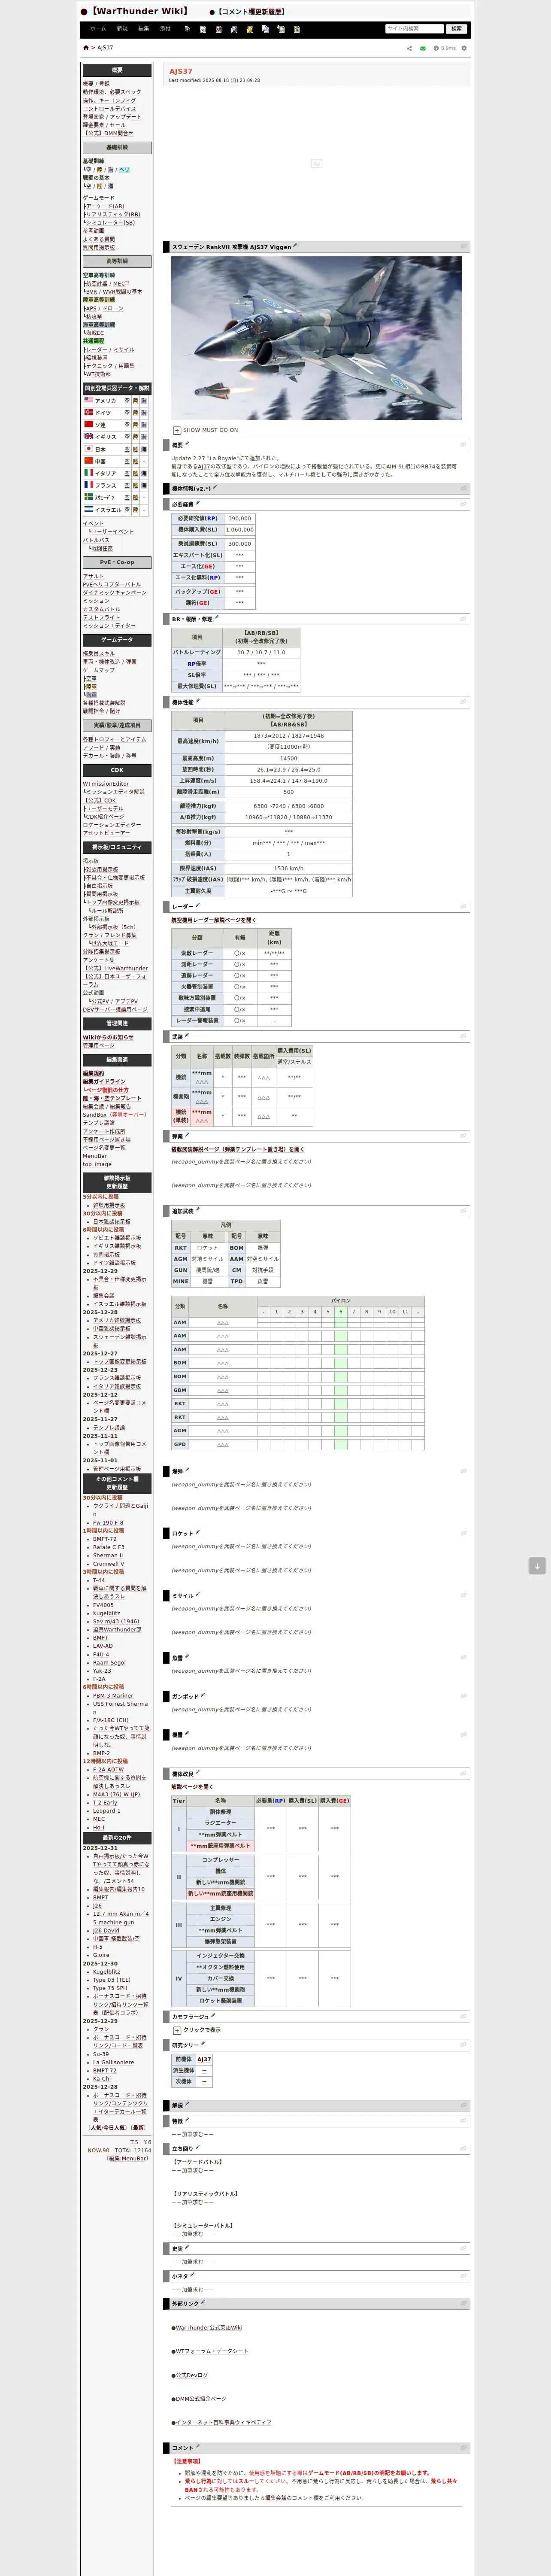The height and width of the screenshot is (2576, 551).
Task: Click the Japan flag in the nation table
Action: click(89, 449)
